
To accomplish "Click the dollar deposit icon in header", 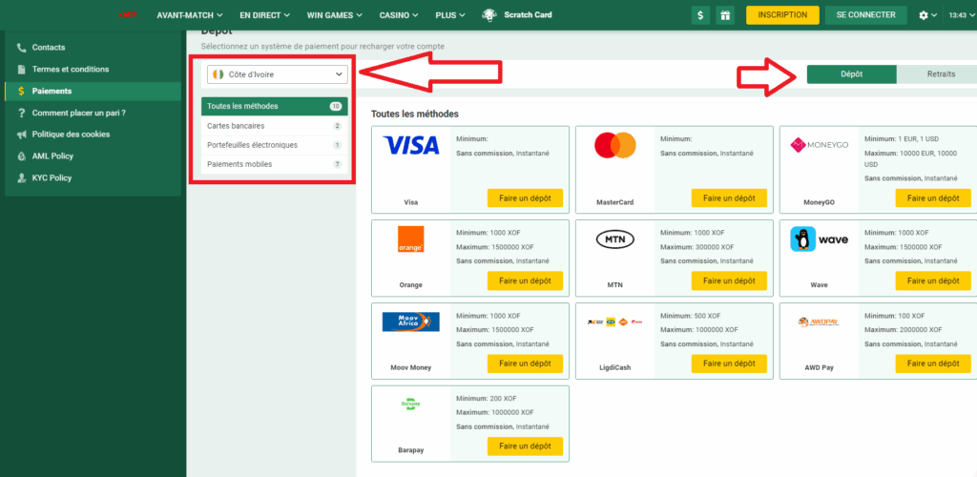I will coord(700,15).
